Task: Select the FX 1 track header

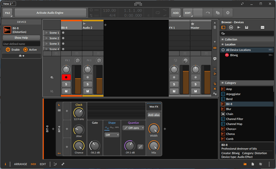Action: (x=179, y=25)
